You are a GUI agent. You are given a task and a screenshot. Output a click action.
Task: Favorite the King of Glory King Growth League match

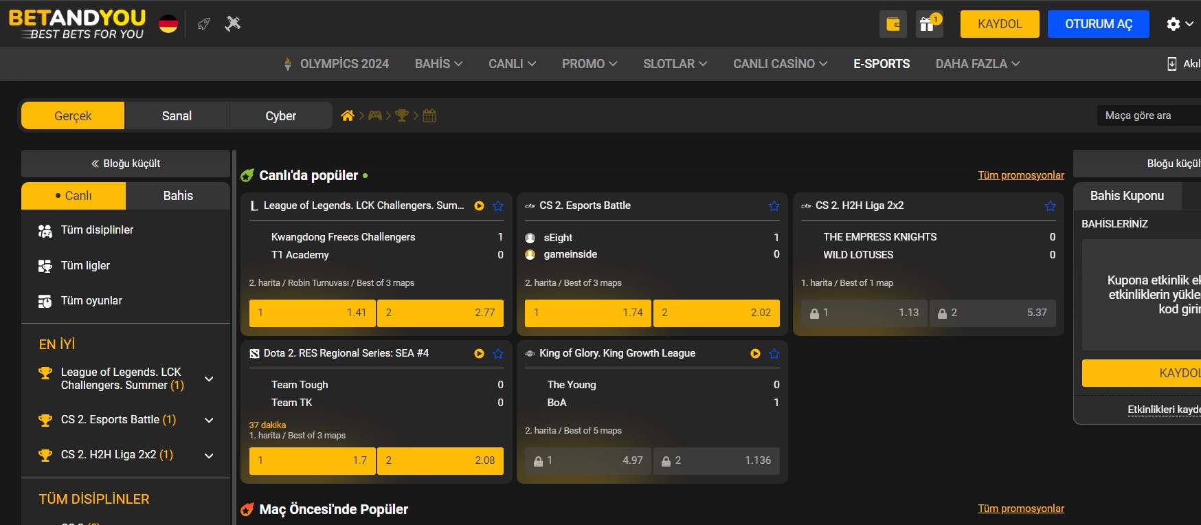click(774, 353)
